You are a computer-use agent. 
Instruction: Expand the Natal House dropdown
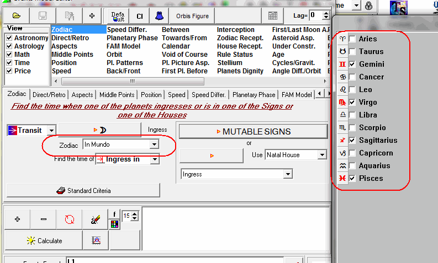322,155
